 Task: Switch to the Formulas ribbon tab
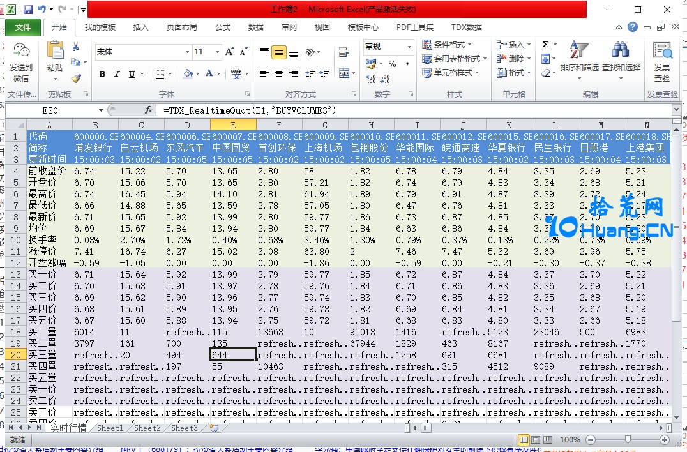(223, 27)
